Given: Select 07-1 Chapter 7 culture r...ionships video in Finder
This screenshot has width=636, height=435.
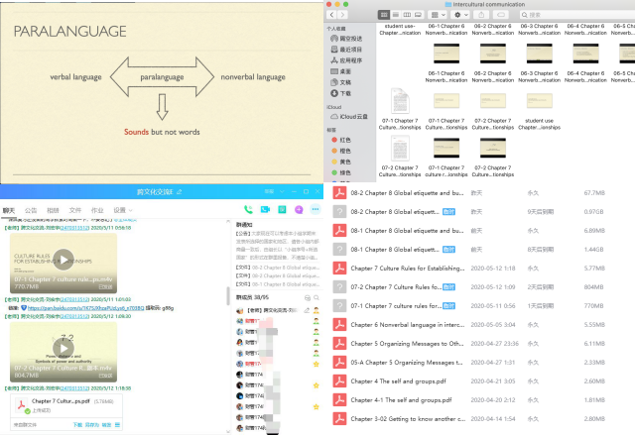Looking at the screenshot, I should 446,158.
